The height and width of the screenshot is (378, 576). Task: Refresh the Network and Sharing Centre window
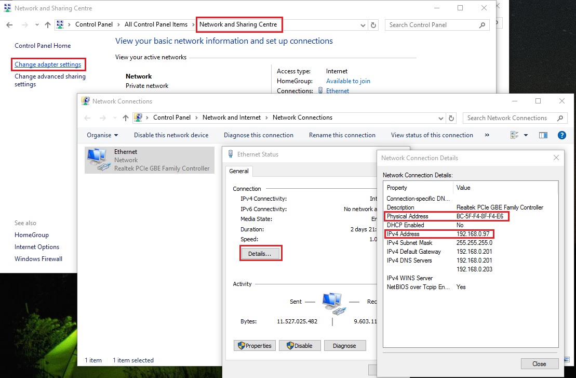point(373,25)
